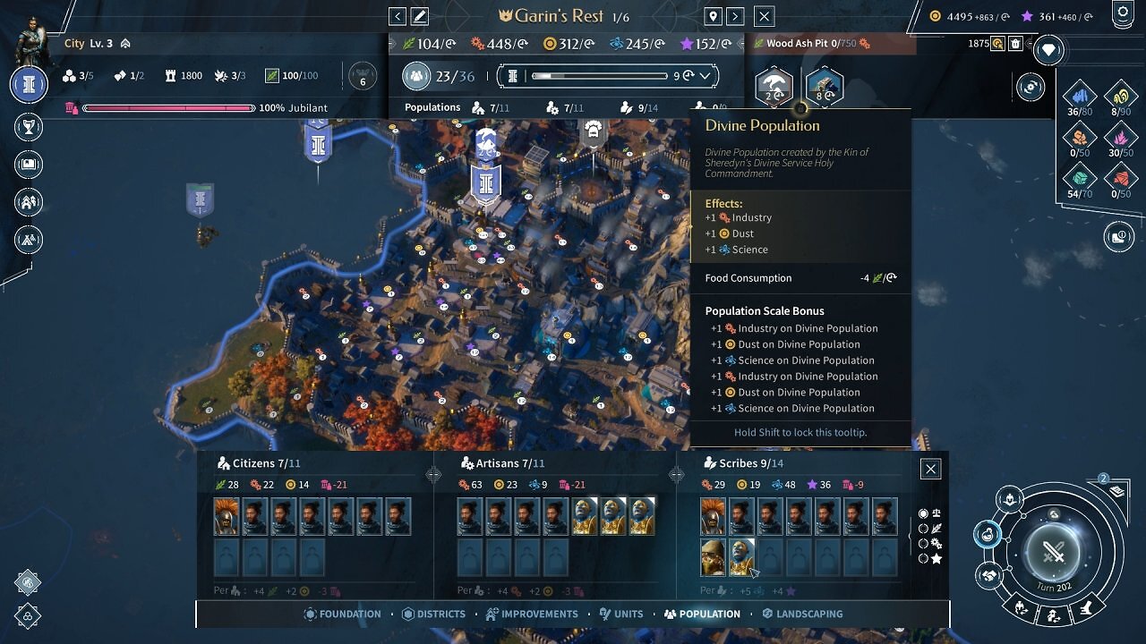Open the trophy screen in left sidebar
The width and height of the screenshot is (1146, 644).
point(29,127)
